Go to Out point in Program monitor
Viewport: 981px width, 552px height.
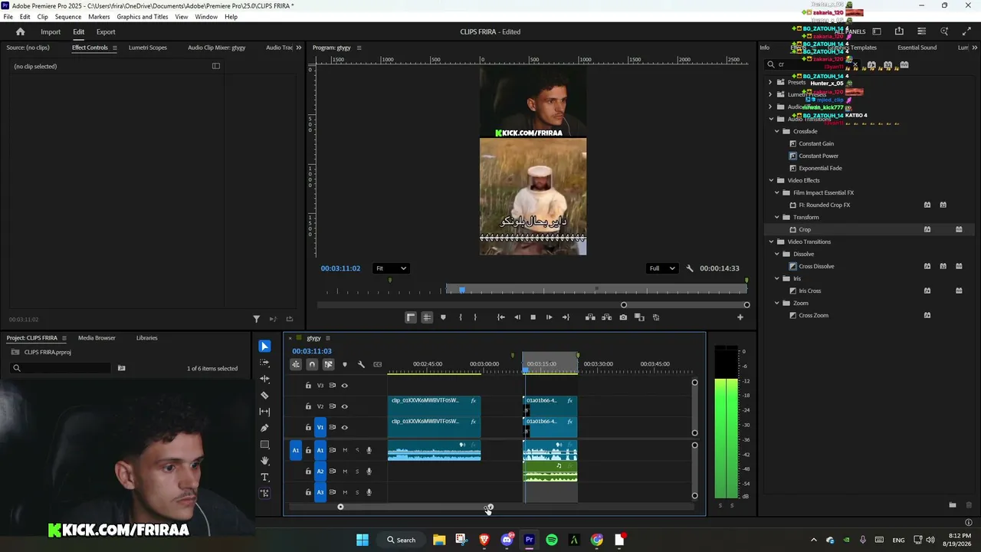tap(566, 317)
